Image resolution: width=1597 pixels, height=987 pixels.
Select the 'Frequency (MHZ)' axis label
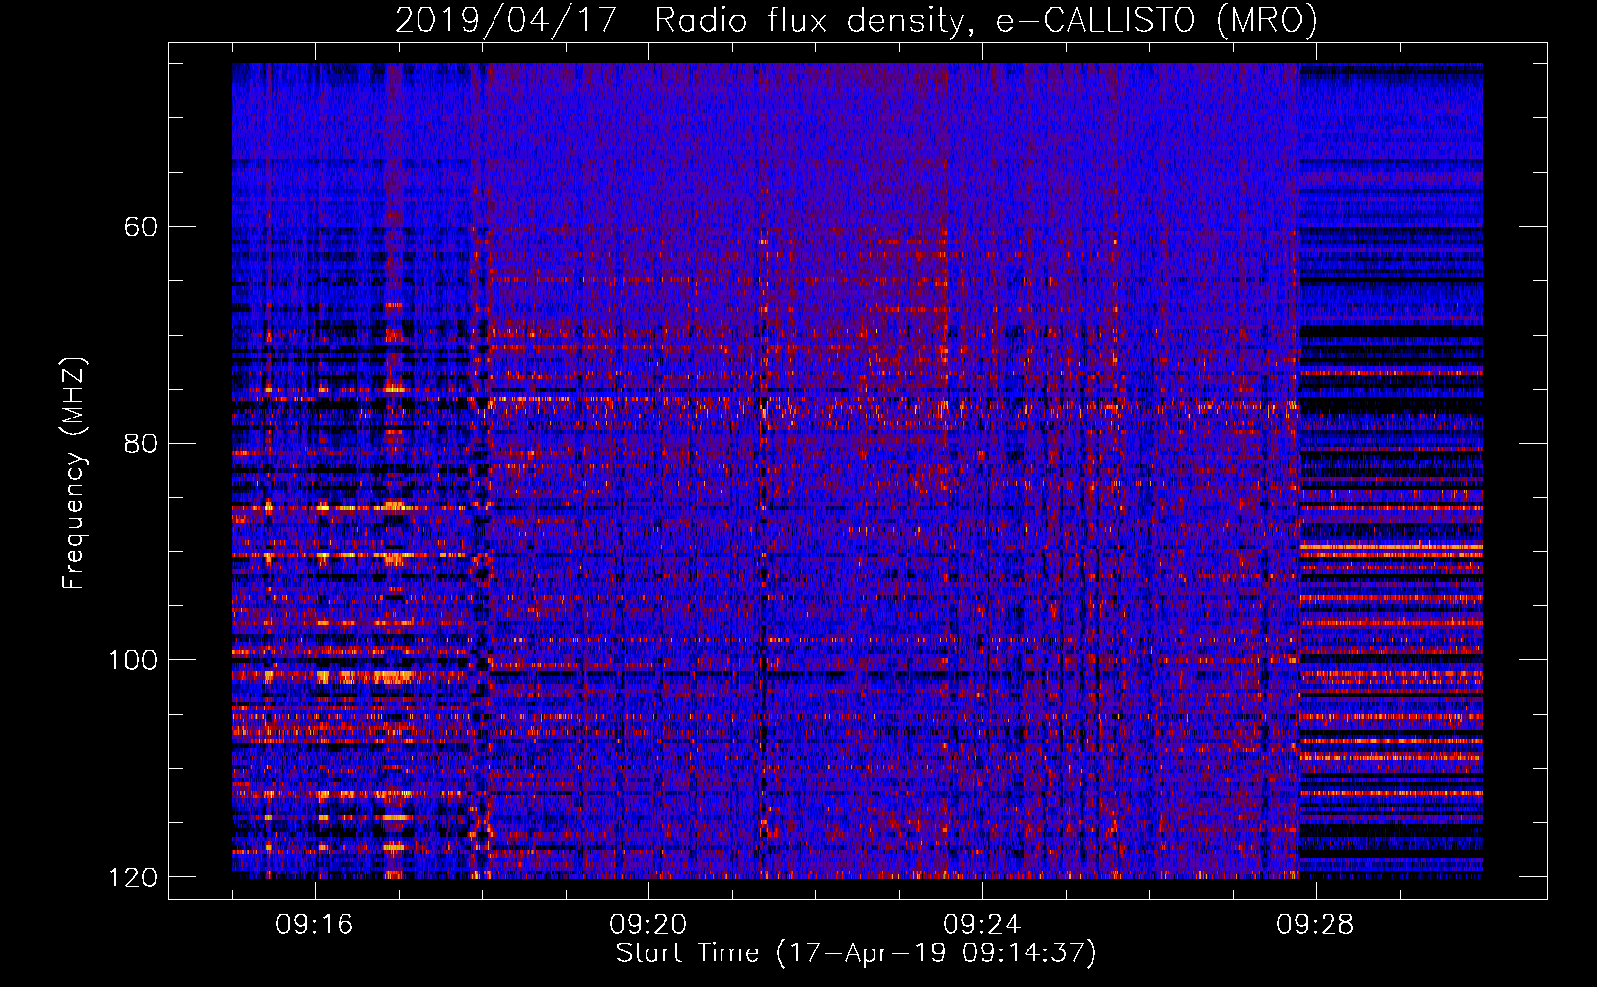click(x=74, y=473)
